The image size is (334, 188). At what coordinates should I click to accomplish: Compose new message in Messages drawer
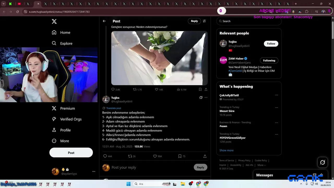(x=315, y=175)
